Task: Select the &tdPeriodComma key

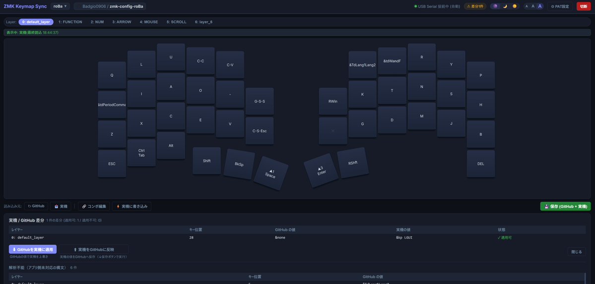Action: coord(112,105)
